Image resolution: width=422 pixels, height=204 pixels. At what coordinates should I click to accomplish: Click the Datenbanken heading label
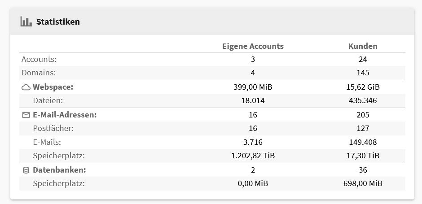(59, 170)
